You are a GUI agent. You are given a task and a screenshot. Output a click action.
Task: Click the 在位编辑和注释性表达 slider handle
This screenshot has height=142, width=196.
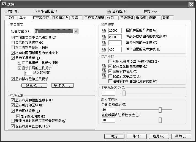(x=160, y=120)
